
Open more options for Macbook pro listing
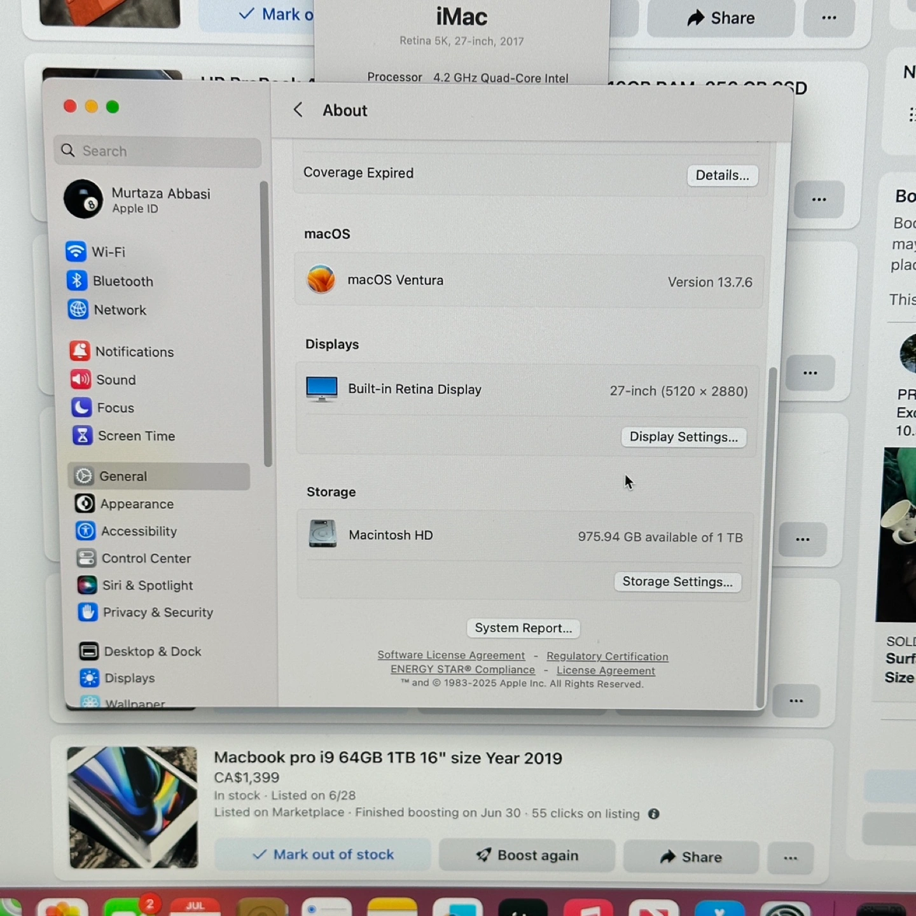(791, 858)
